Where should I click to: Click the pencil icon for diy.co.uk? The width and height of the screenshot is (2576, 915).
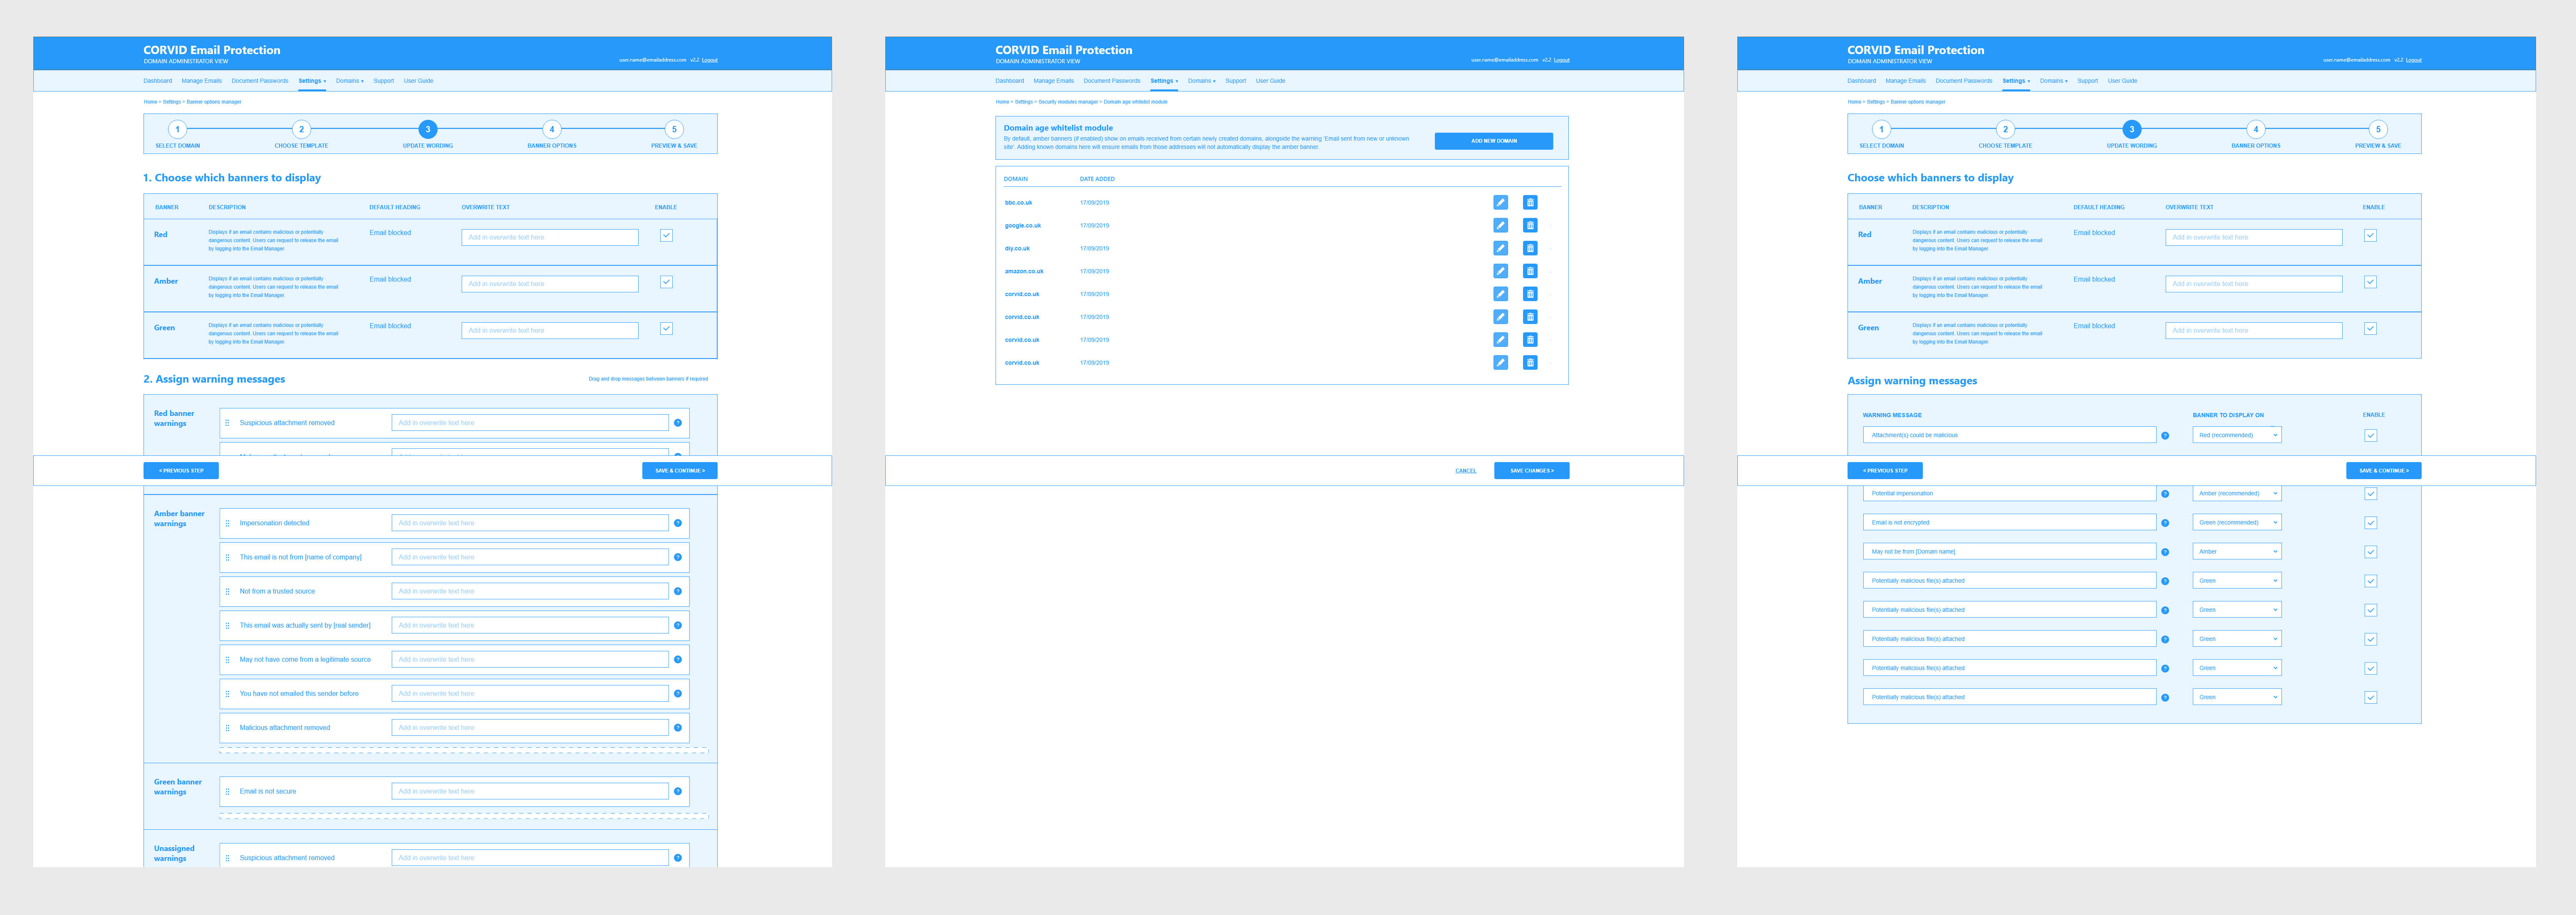[x=1500, y=248]
